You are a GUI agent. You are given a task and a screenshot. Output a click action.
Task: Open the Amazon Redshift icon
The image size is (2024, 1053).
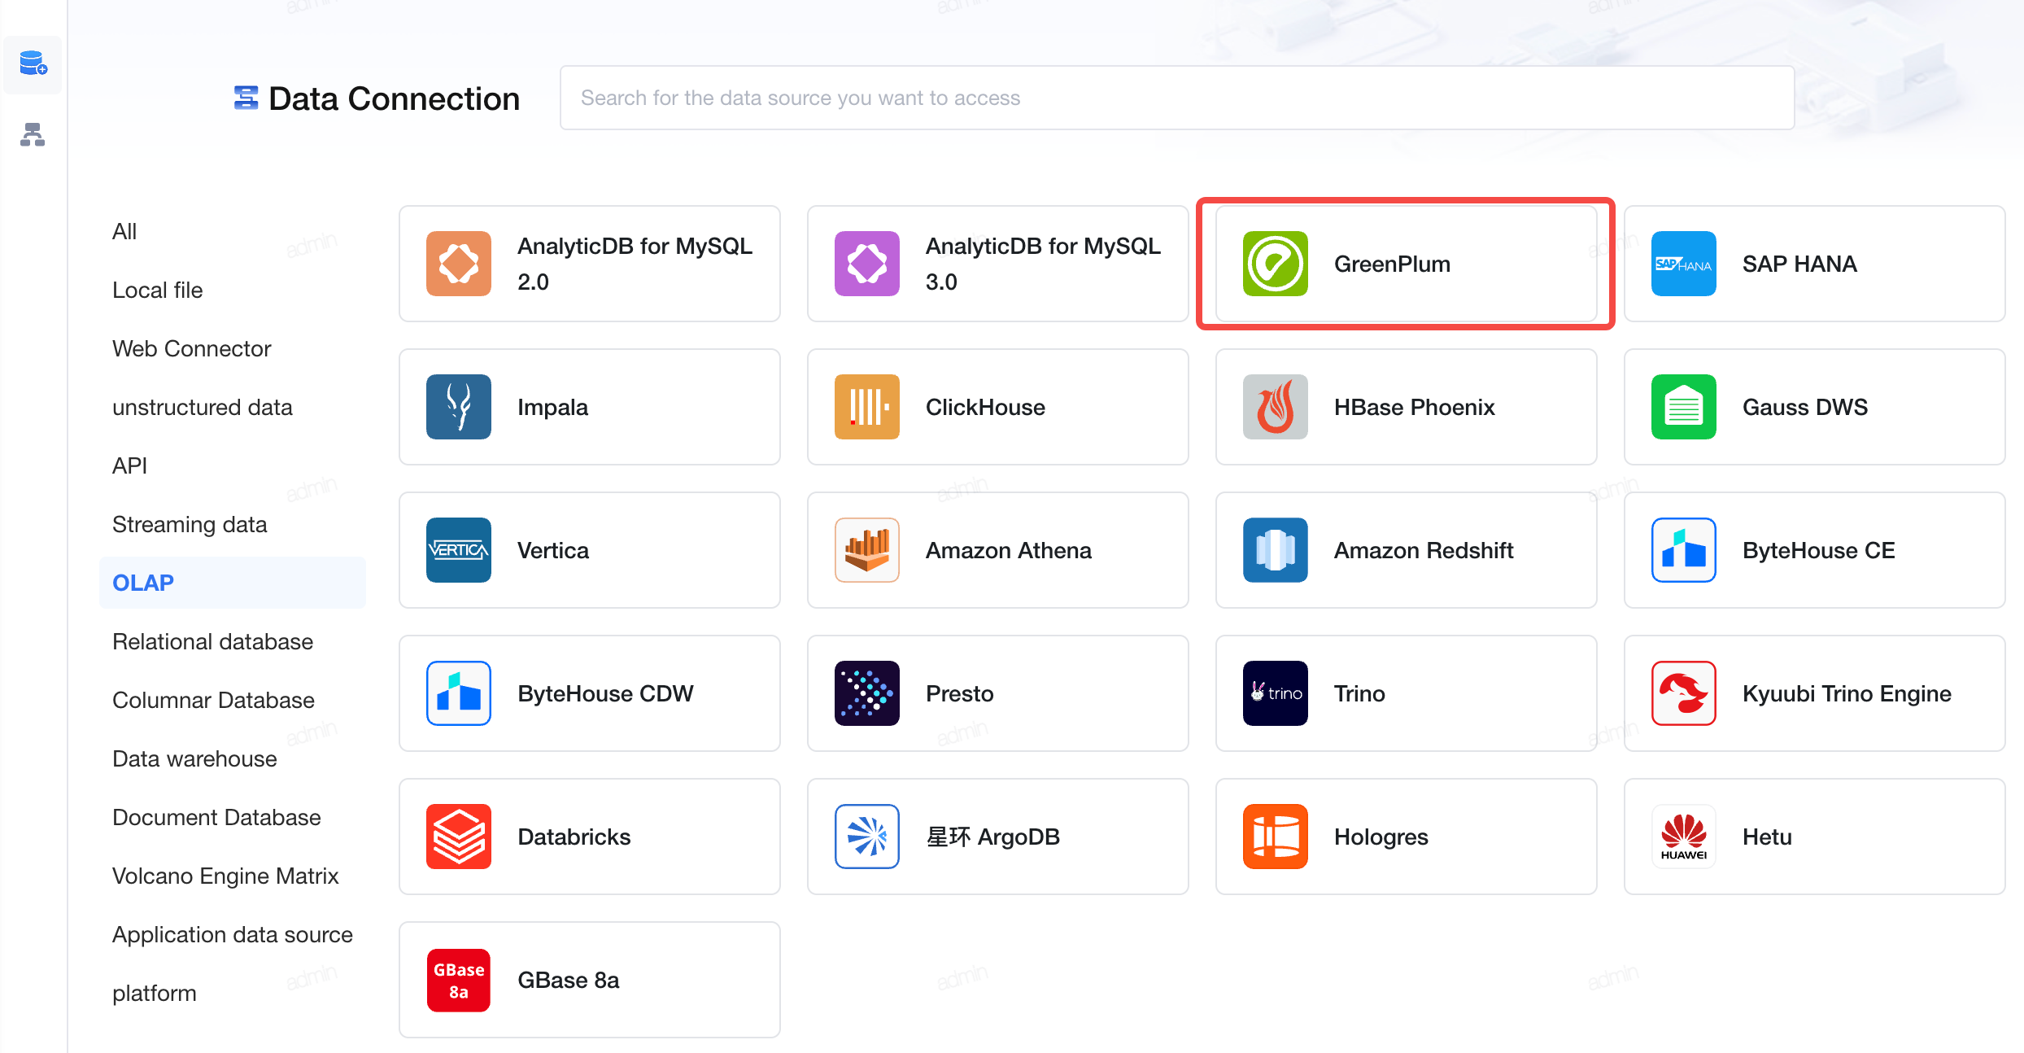pyautogui.click(x=1275, y=550)
